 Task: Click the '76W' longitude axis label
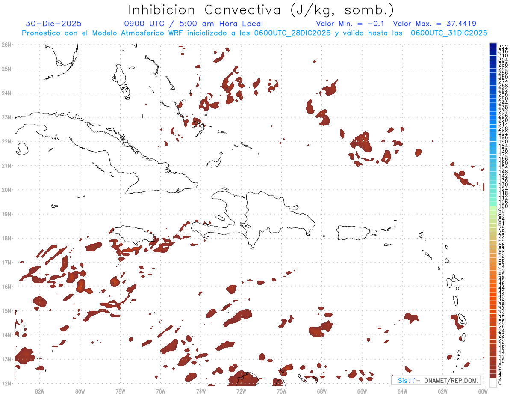160,391
